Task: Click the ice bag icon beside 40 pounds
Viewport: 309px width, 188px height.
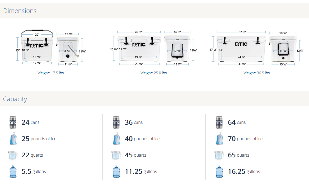Action: (x=116, y=139)
